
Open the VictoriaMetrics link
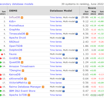pos(18,83)
